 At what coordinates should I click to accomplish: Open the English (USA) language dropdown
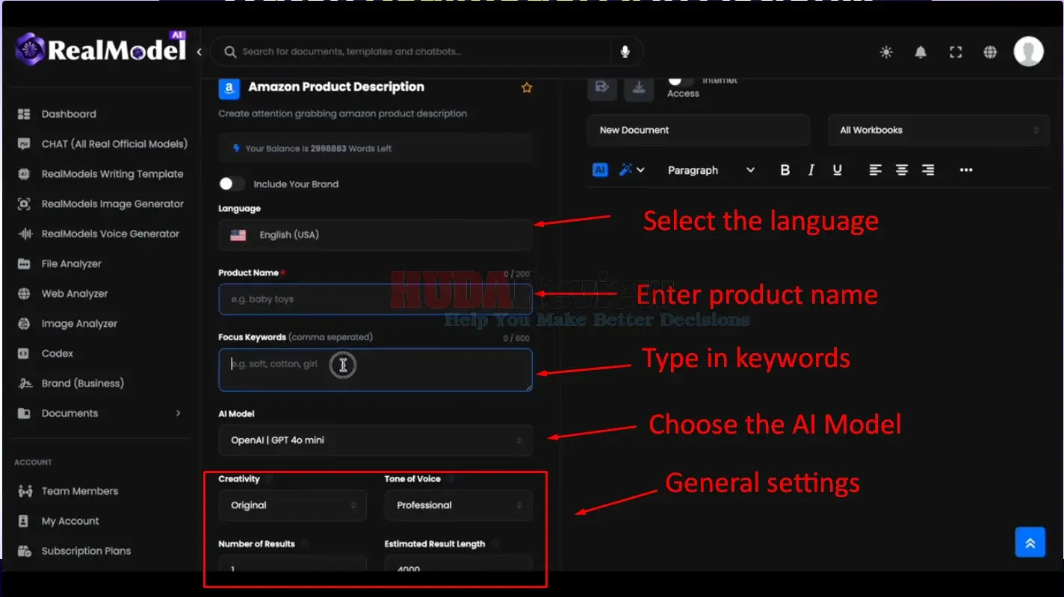point(375,234)
